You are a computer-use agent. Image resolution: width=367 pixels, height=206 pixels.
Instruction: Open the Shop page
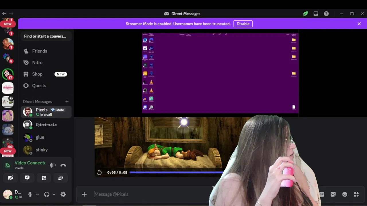point(46,74)
